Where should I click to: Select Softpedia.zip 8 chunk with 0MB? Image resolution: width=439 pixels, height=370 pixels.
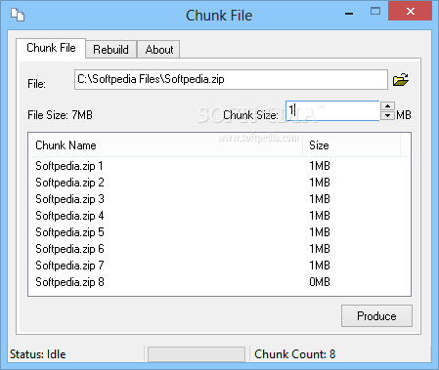point(219,282)
